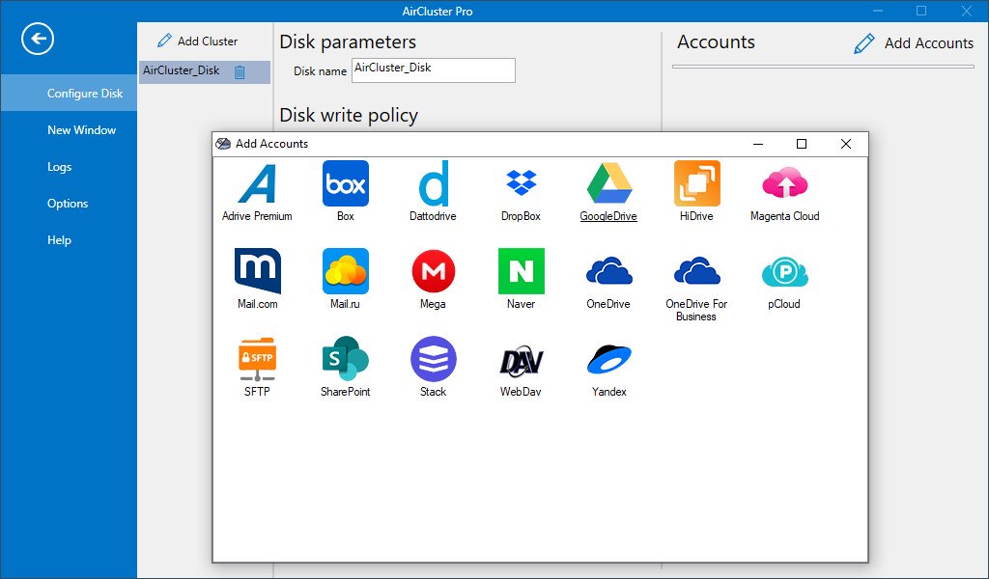The width and height of the screenshot is (989, 579).
Task: Delete AirCluster_Disk with the trash icon
Action: click(240, 71)
